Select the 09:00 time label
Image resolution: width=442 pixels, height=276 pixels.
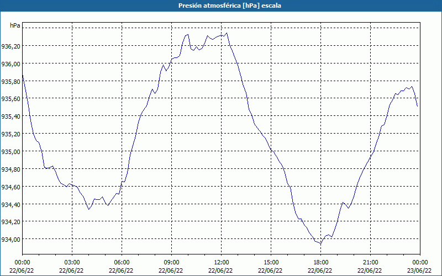click(x=171, y=263)
